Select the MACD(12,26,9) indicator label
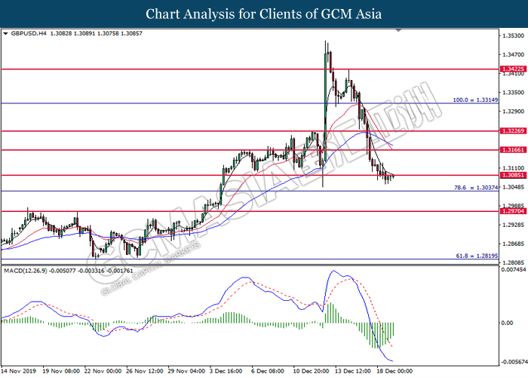528x377 pixels. pos(26,271)
